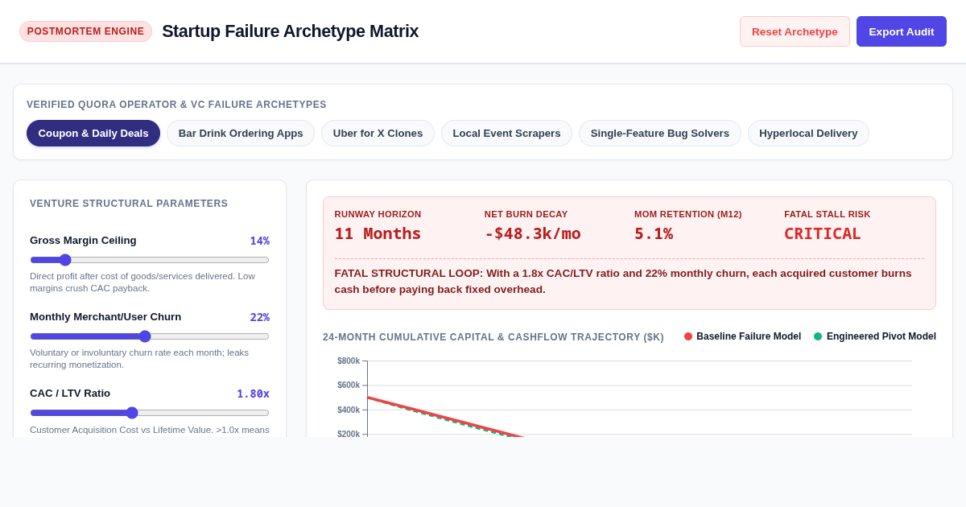The image size is (966, 507).
Task: Export the audit report
Action: click(x=902, y=31)
